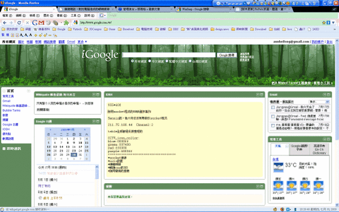This screenshot has height=212, width=339.
Task: Click the Google 搜尋 button
Action: 227,55
